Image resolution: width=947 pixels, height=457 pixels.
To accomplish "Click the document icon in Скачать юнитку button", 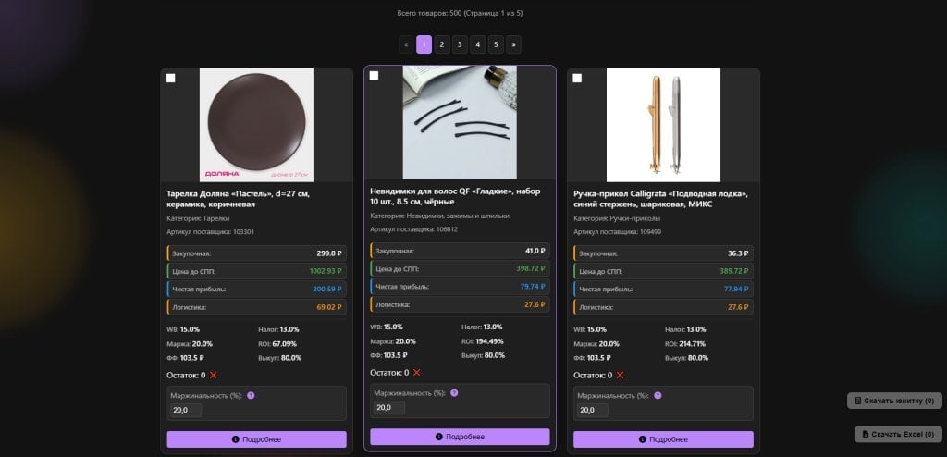I will (857, 401).
